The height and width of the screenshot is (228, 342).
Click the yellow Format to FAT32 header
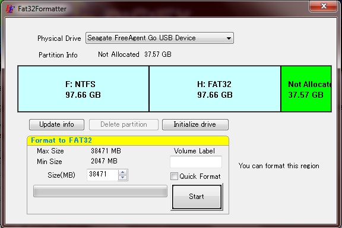coord(128,140)
